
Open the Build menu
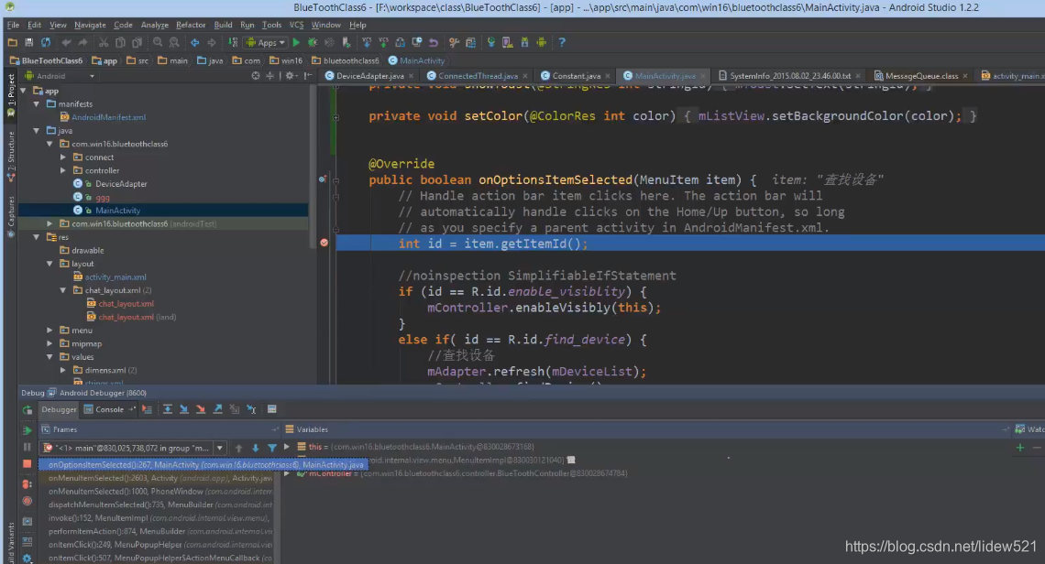pyautogui.click(x=223, y=25)
